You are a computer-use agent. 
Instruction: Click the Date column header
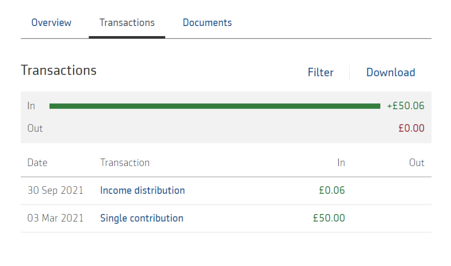(37, 163)
